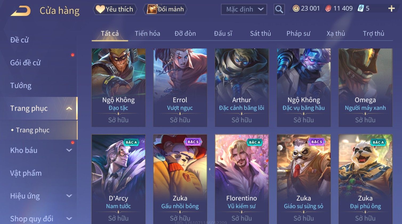This screenshot has width=402, height=224.
Task: Tap the gold coin currency icon
Action: tap(296, 9)
